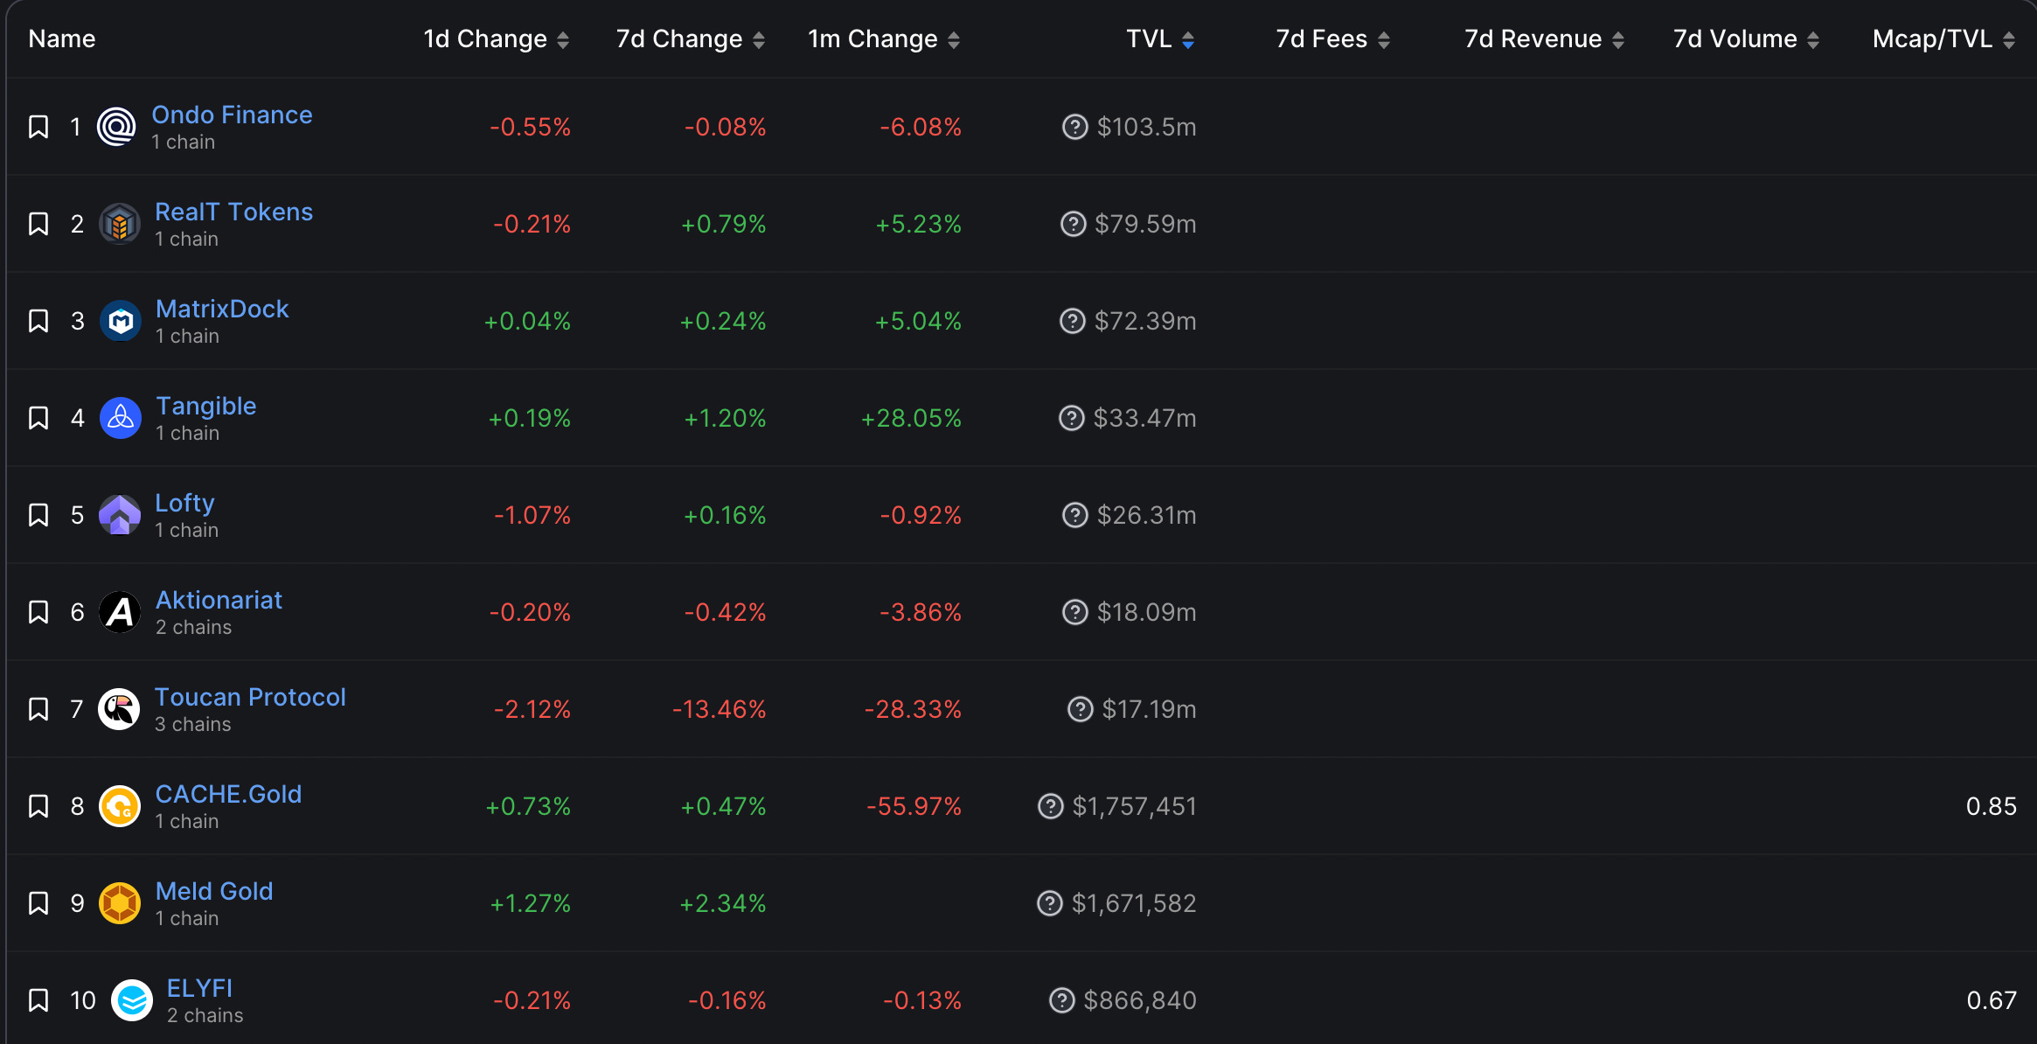2037x1044 pixels.
Task: Sort table by 7d Revenue
Action: coord(1544,39)
